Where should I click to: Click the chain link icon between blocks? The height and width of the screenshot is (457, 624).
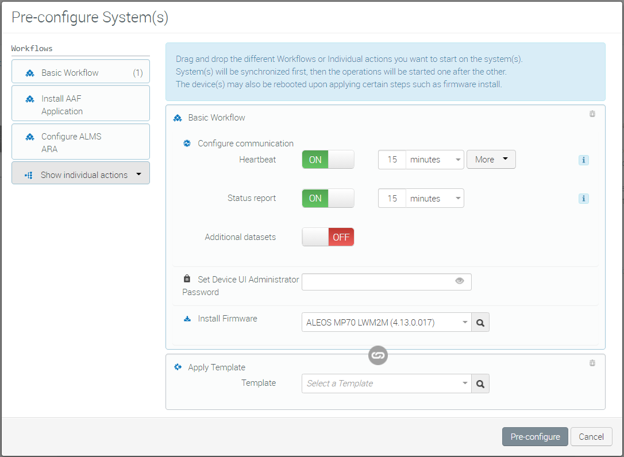pos(378,355)
